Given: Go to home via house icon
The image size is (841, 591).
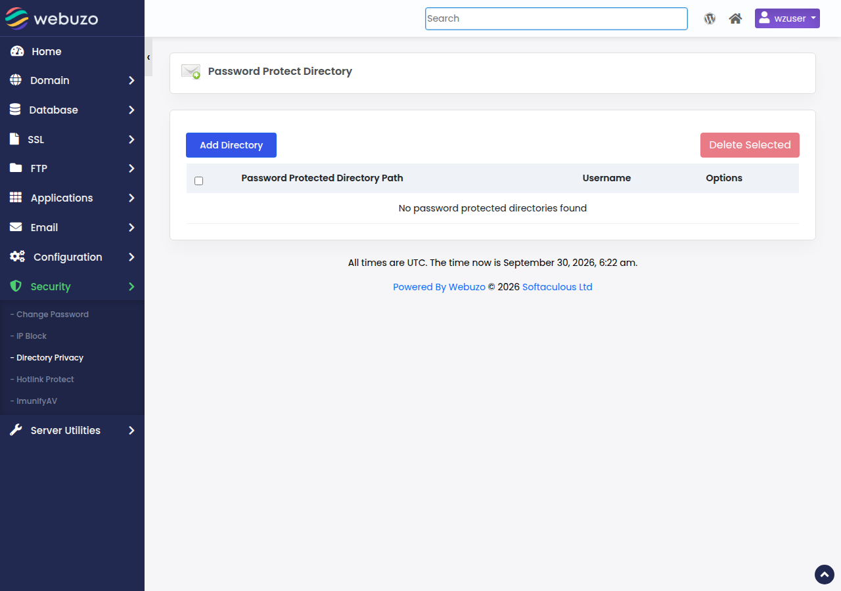Looking at the screenshot, I should point(735,18).
